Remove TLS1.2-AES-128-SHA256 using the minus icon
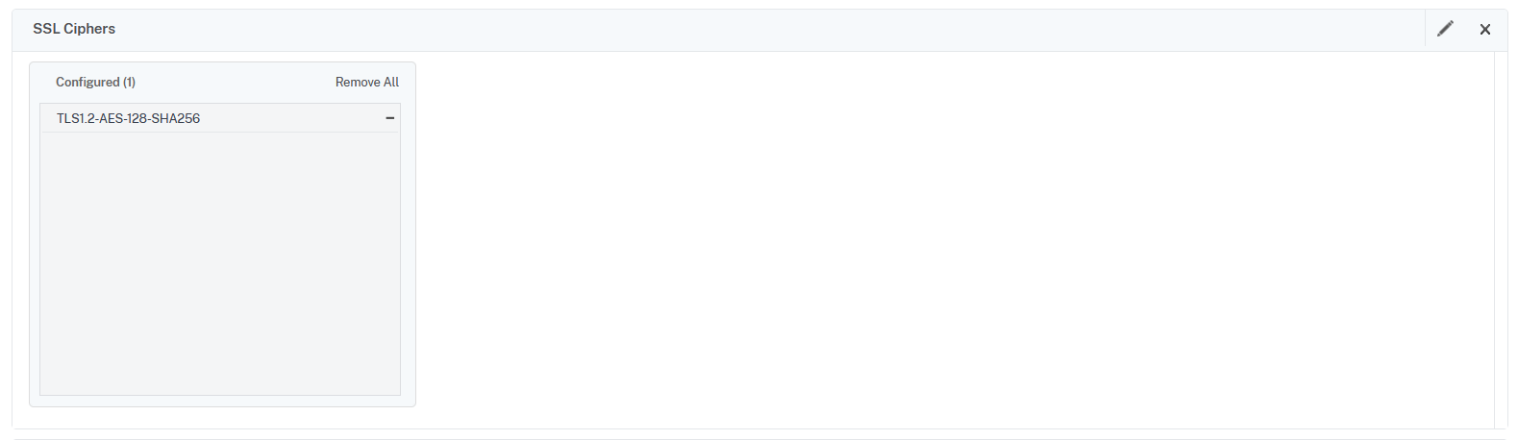Viewport: 1518px width, 440px height. [389, 118]
